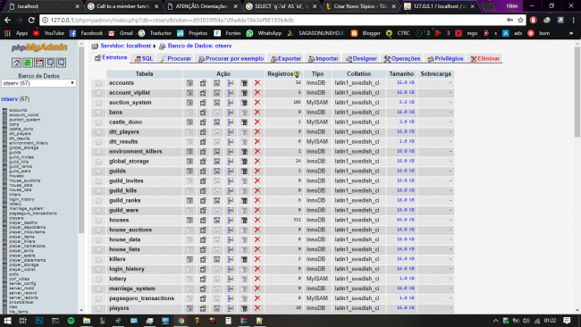Click the delete X icon for accounts
This screenshot has height=327, width=581.
click(257, 83)
